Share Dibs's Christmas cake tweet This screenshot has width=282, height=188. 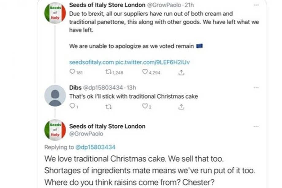click(181, 107)
